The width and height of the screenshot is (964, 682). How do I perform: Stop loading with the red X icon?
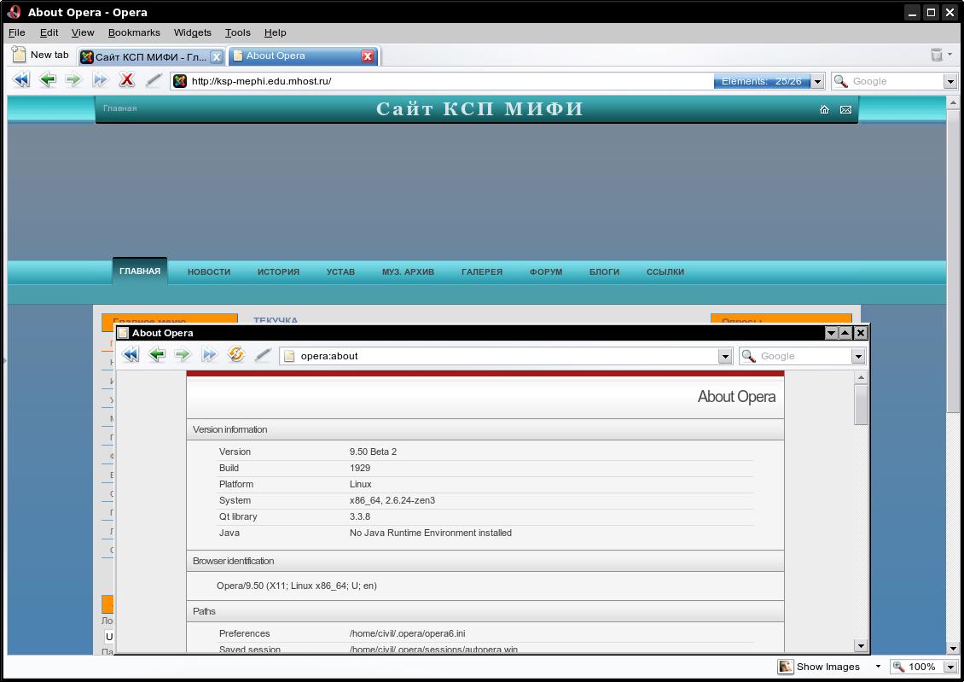click(126, 80)
